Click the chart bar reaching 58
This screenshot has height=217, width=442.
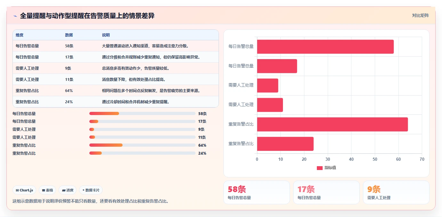pyautogui.click(x=325, y=47)
